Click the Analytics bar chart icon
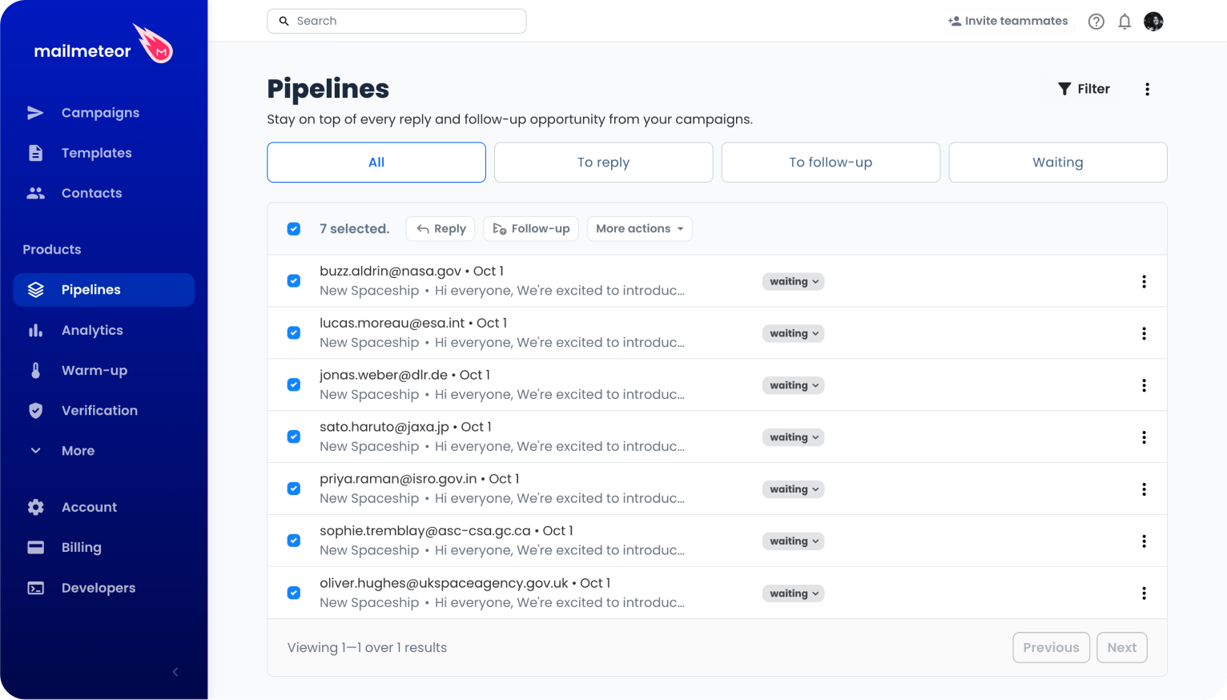Image resolution: width=1227 pixels, height=700 pixels. click(x=35, y=330)
